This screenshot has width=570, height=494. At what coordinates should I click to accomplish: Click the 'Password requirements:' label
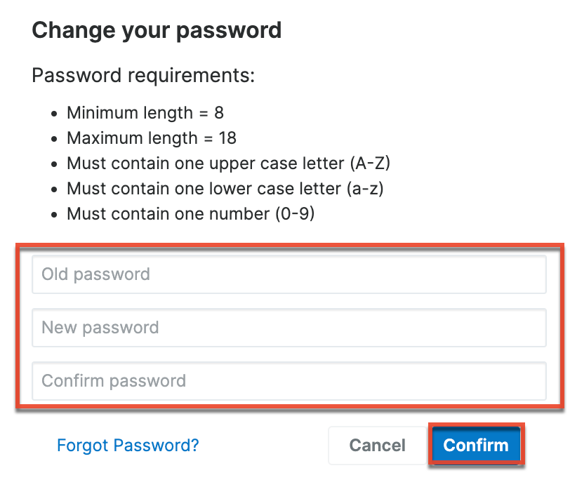tap(143, 74)
